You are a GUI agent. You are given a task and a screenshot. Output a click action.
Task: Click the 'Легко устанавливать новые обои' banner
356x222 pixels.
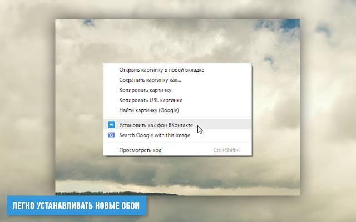(77, 206)
